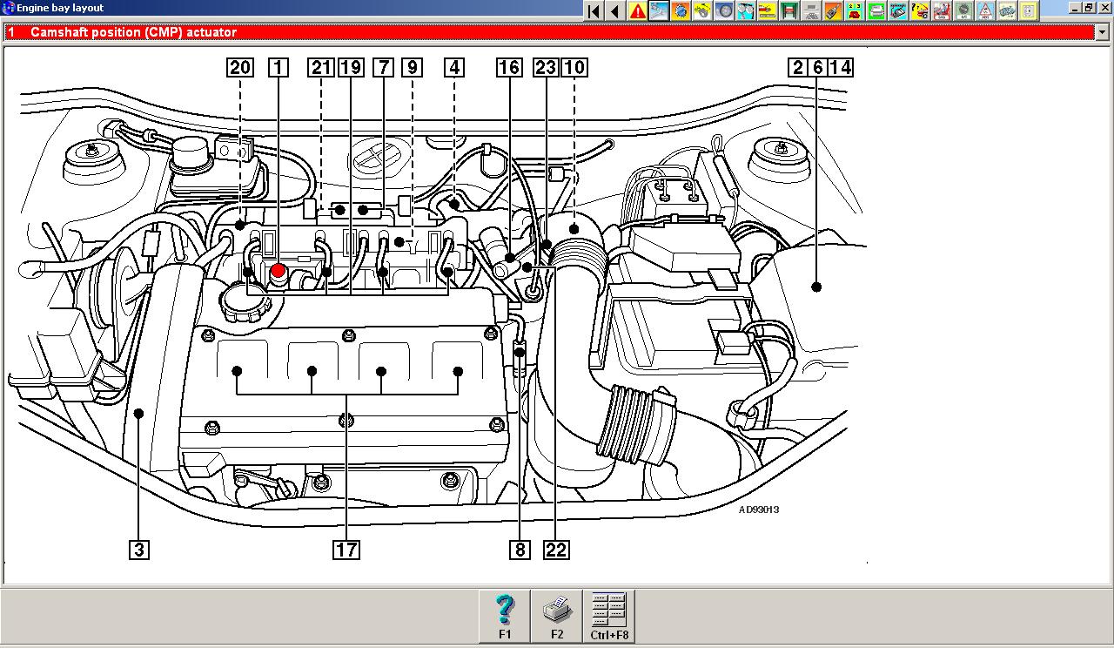Click the highlighted technical data toolbar icon
The image size is (1114, 648).
click(x=659, y=10)
